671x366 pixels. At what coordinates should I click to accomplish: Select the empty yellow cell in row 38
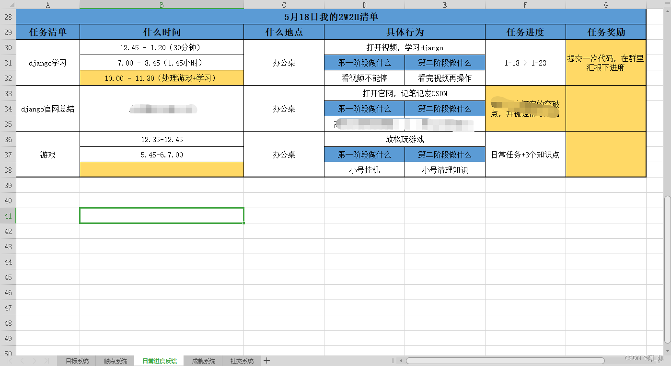tap(162, 170)
